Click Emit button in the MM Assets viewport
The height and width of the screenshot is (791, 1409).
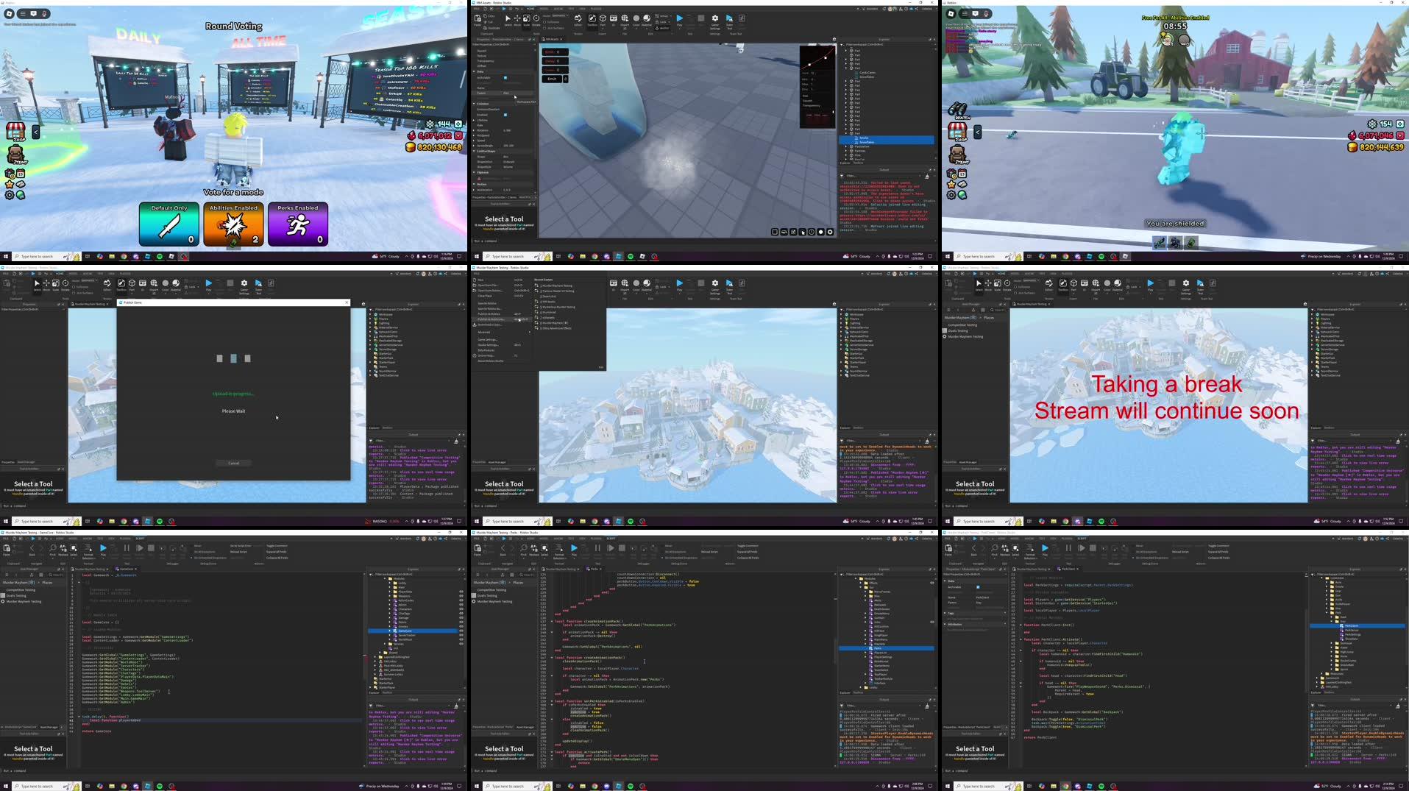552,79
